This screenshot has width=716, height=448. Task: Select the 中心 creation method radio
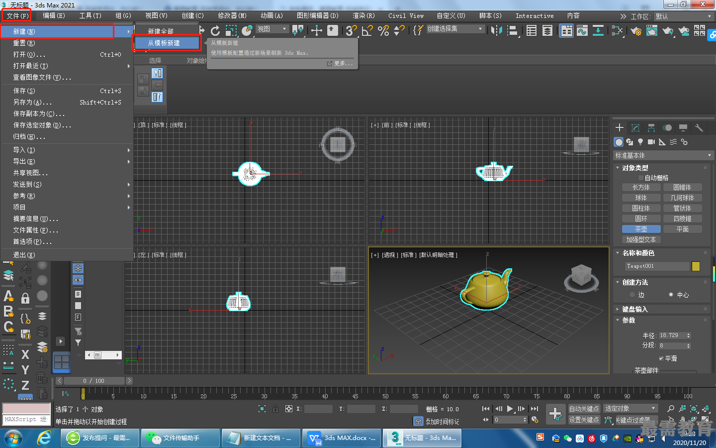pyautogui.click(x=671, y=295)
